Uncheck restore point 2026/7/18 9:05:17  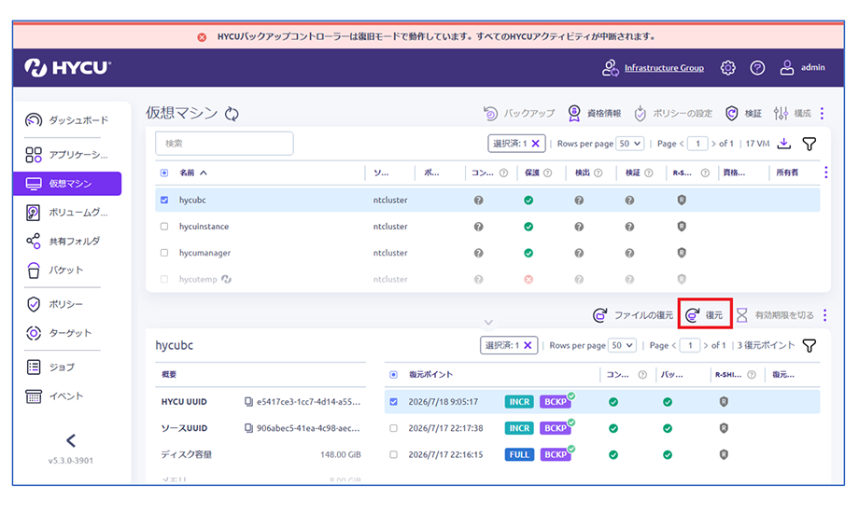pyautogui.click(x=393, y=402)
